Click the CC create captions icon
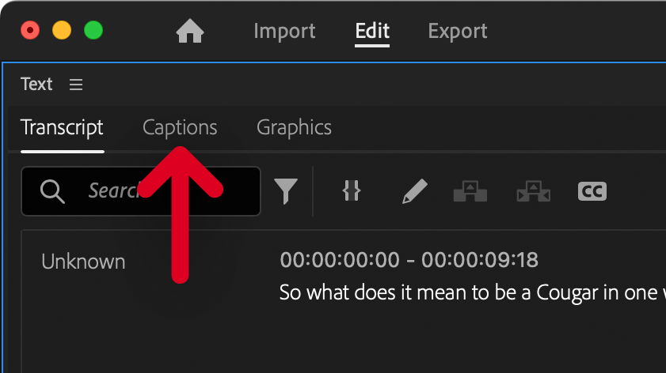 click(592, 191)
